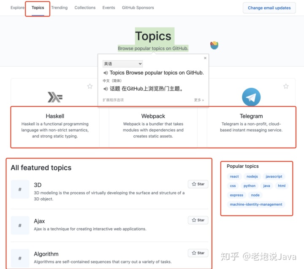The width and height of the screenshot is (304, 269).
Task: Select the node popular topic tag
Action: click(255, 195)
